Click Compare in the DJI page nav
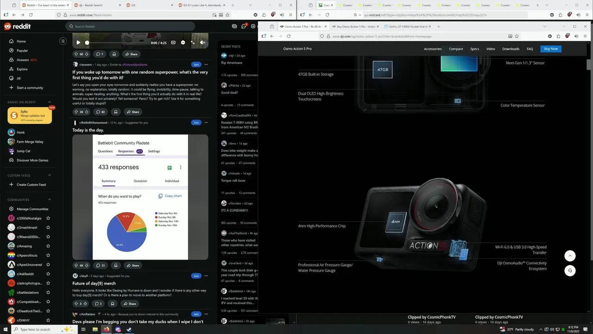This screenshot has height=334, width=593. tap(456, 49)
